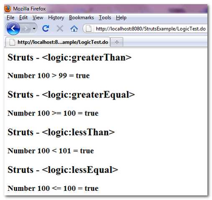Click the page icon on the LogicTest.do tab

[12, 42]
